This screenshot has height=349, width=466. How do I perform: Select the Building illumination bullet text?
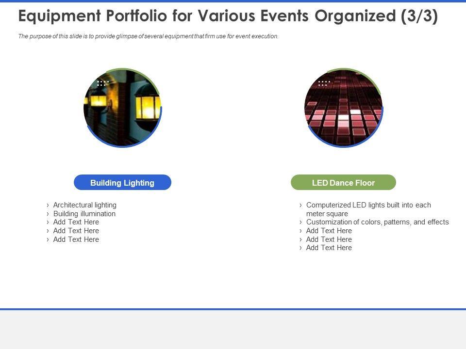point(84,214)
